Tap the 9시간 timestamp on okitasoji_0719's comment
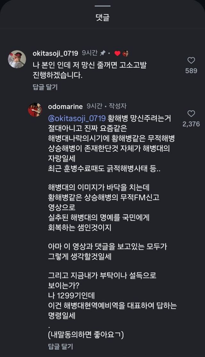This screenshot has width=205, height=357. tap(89, 53)
